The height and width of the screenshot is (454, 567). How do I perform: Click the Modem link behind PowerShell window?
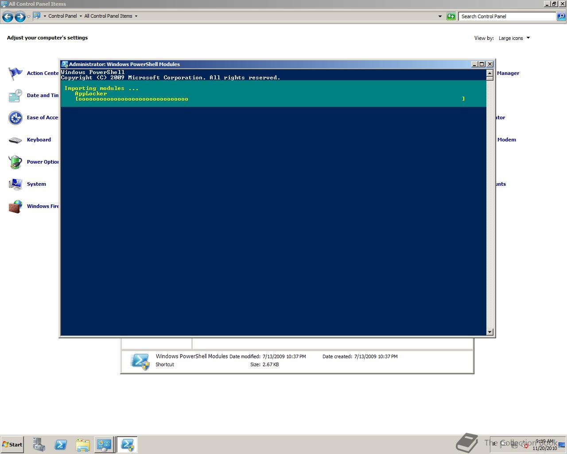507,140
